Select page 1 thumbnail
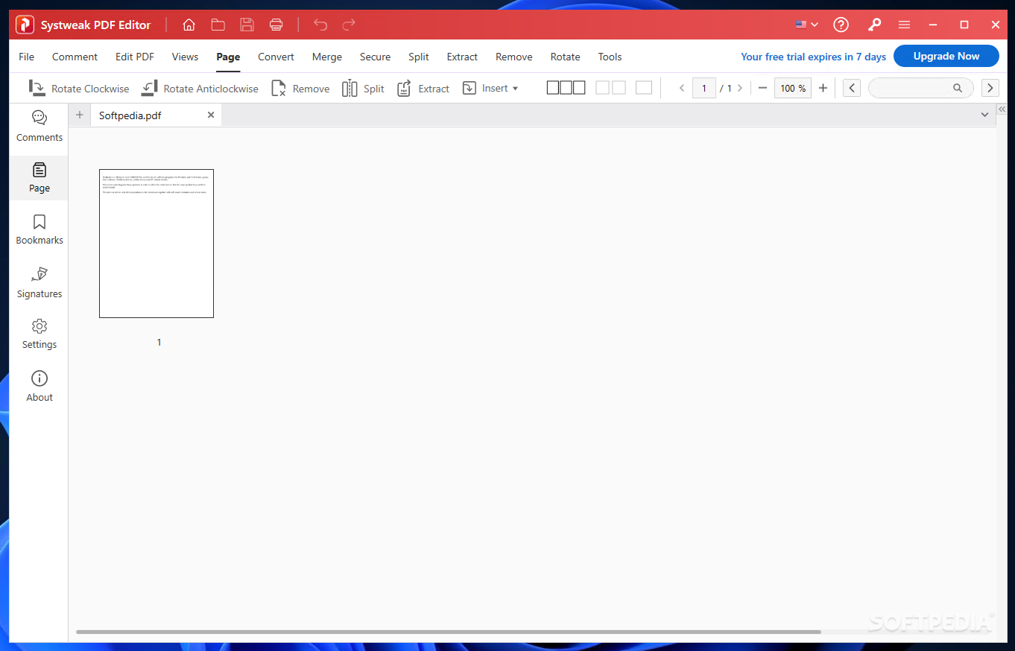The height and width of the screenshot is (651, 1015). (156, 244)
